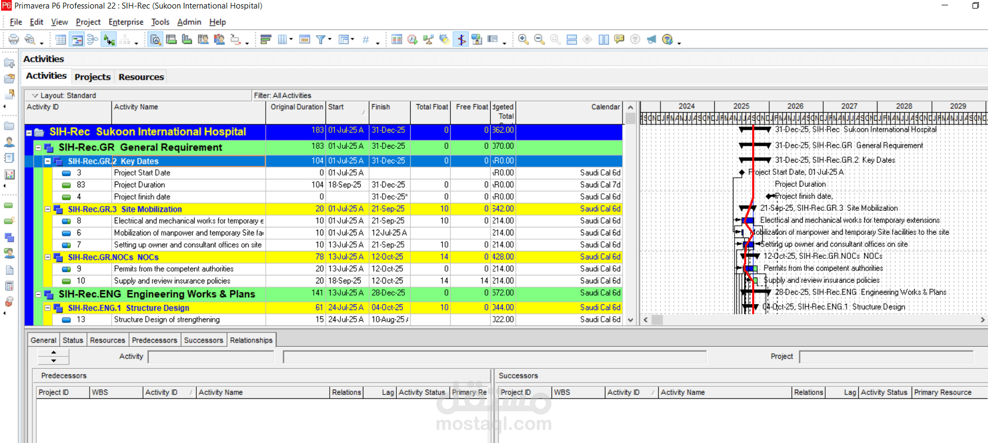Click the Resources person icon in the sidebar
This screenshot has width=988, height=443.
pyautogui.click(x=9, y=142)
